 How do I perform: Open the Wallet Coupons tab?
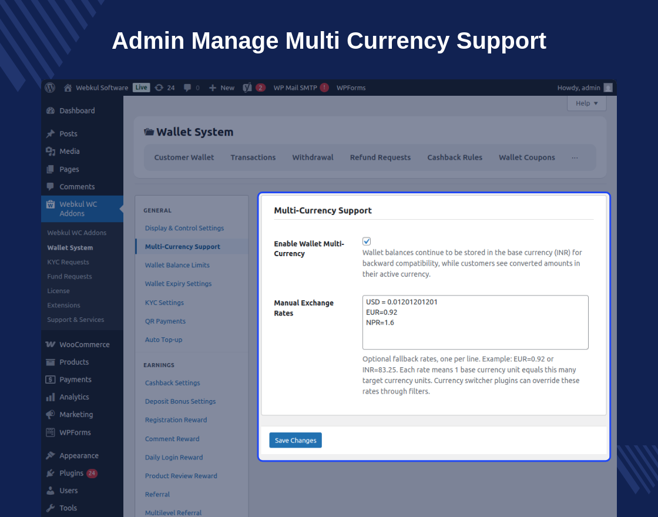(526, 157)
